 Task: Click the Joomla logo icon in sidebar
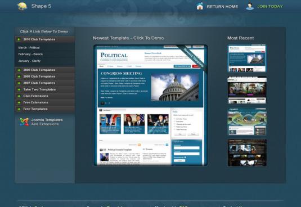pos(24,122)
